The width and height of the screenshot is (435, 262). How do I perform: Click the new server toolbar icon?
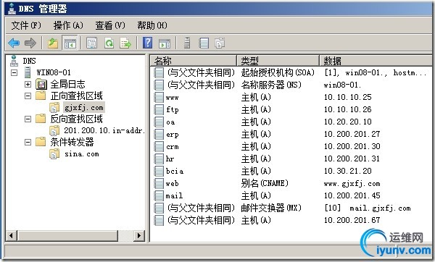pos(187,43)
